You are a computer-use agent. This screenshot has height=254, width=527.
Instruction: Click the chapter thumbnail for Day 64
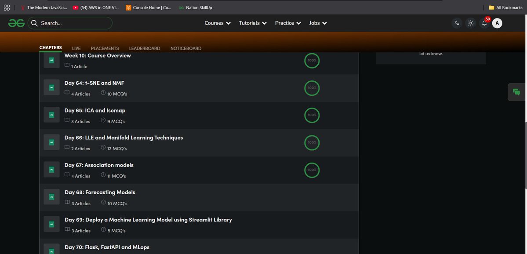pos(52,88)
